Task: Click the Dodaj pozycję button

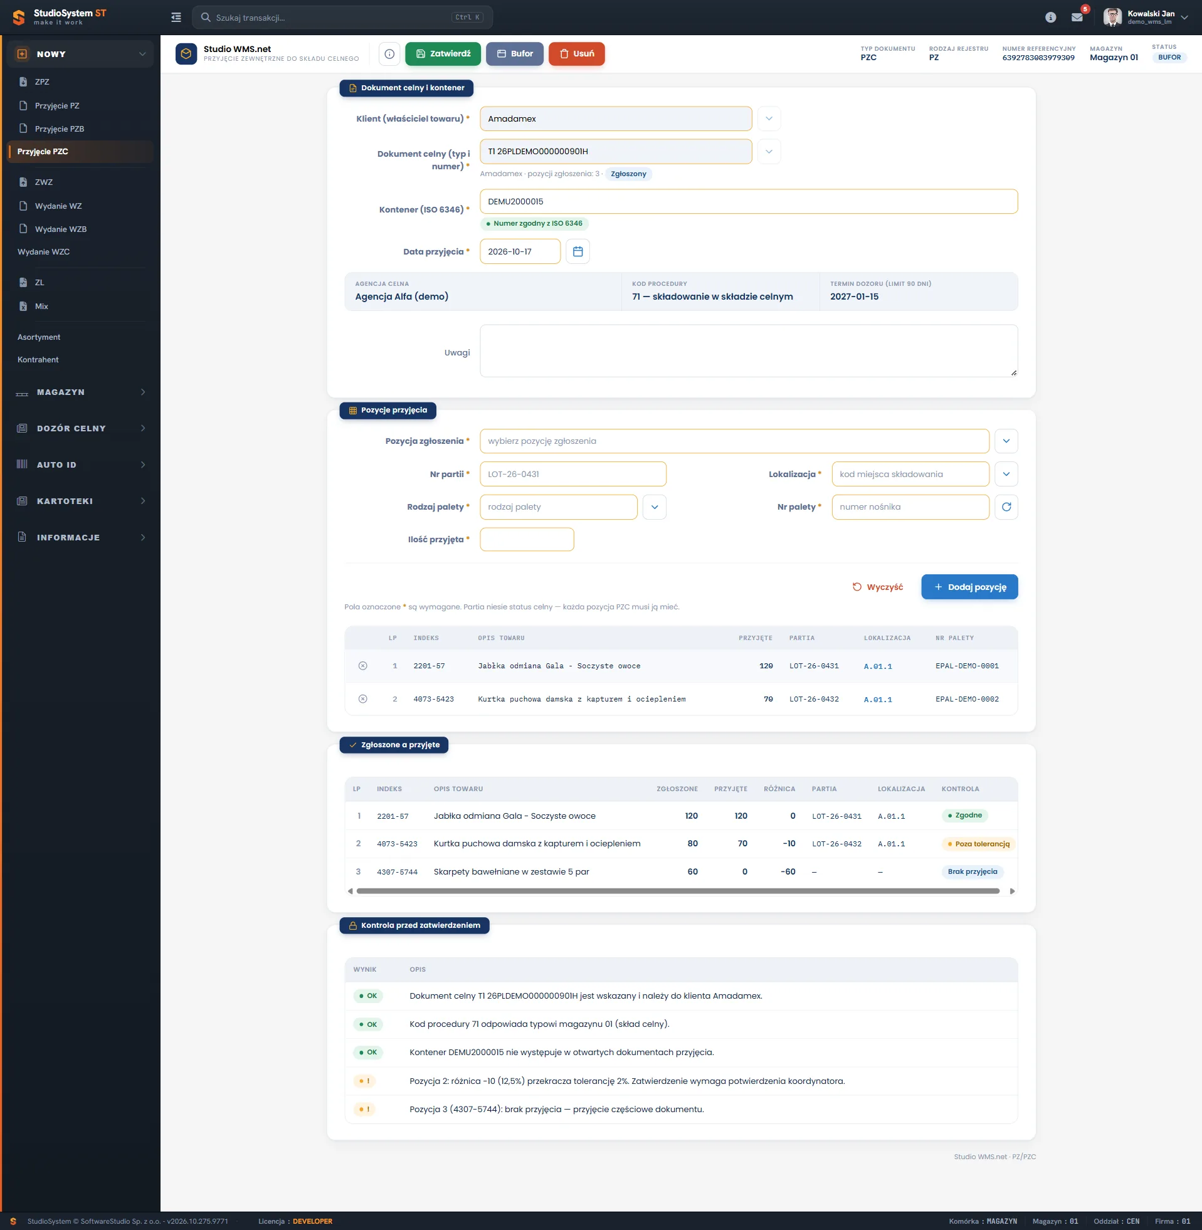Action: click(x=969, y=587)
